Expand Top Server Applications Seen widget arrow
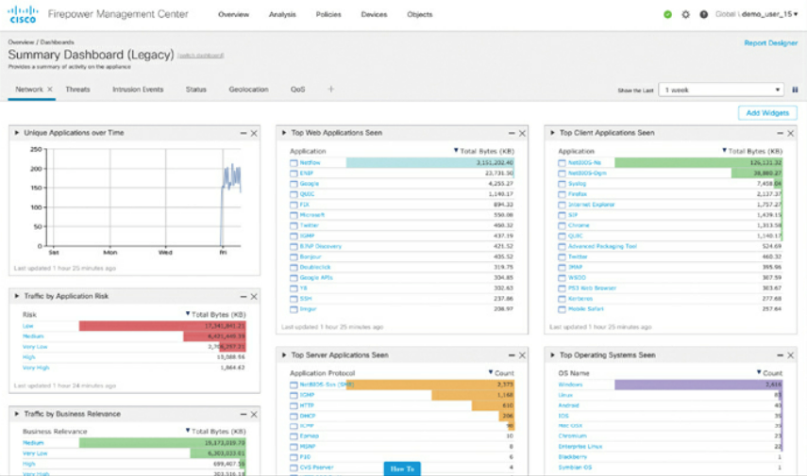Screen dimensions: 807x476 click(284, 355)
